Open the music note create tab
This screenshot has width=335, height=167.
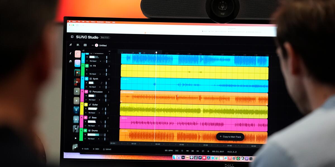coord(71,45)
